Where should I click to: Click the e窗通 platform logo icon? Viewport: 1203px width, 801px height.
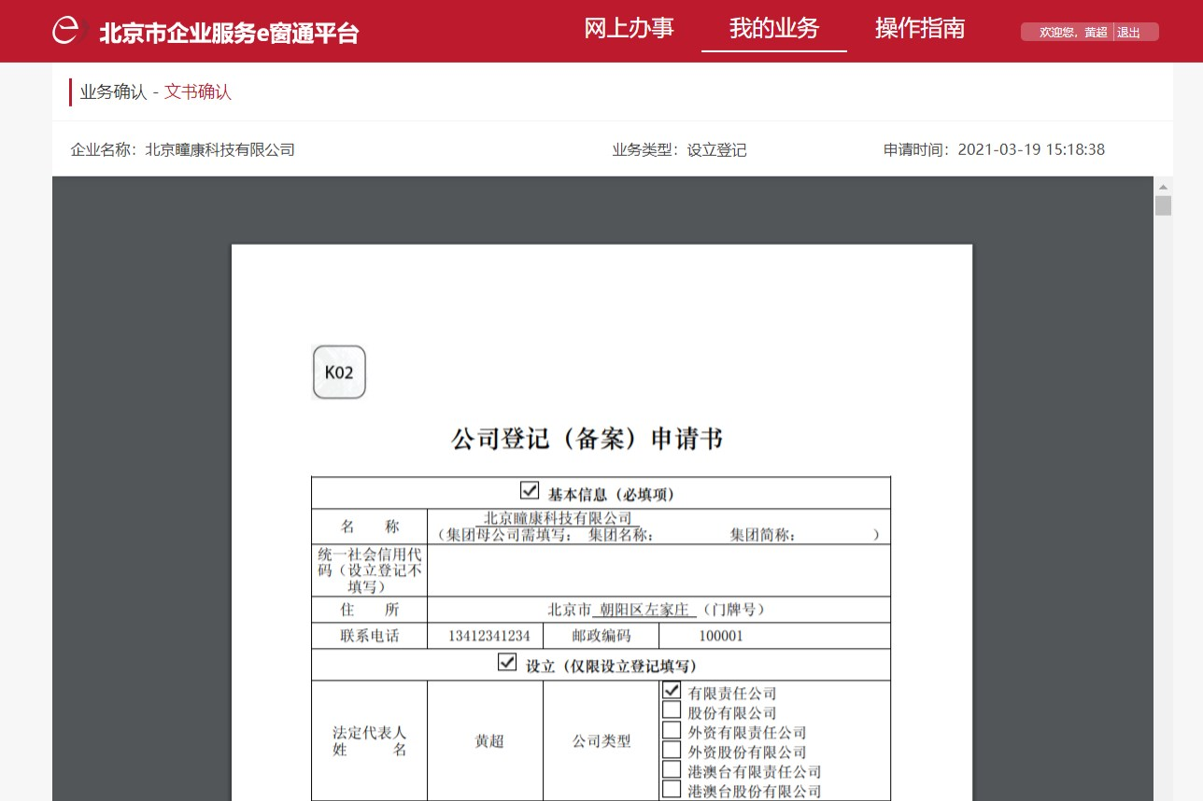click(67, 31)
